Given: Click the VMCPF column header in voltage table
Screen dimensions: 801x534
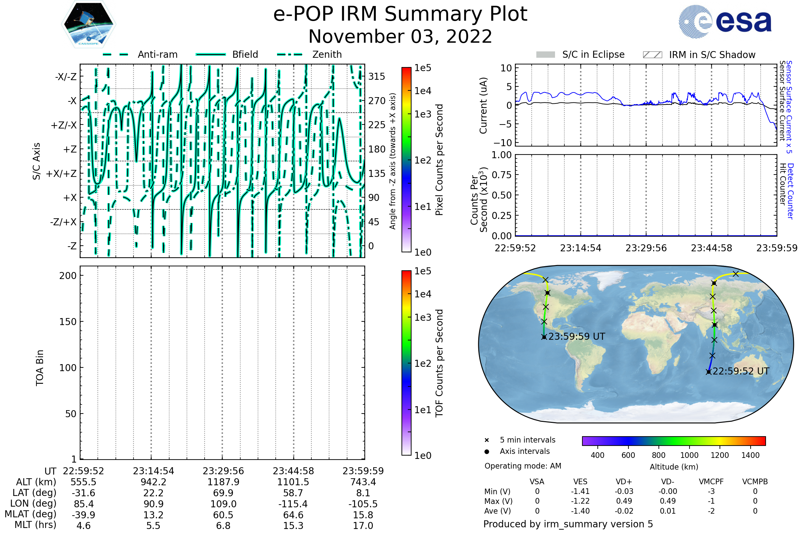Looking at the screenshot, I should (x=711, y=482).
